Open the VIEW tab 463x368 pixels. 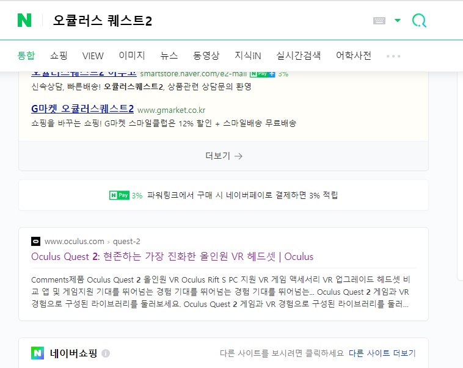pyautogui.click(x=93, y=56)
